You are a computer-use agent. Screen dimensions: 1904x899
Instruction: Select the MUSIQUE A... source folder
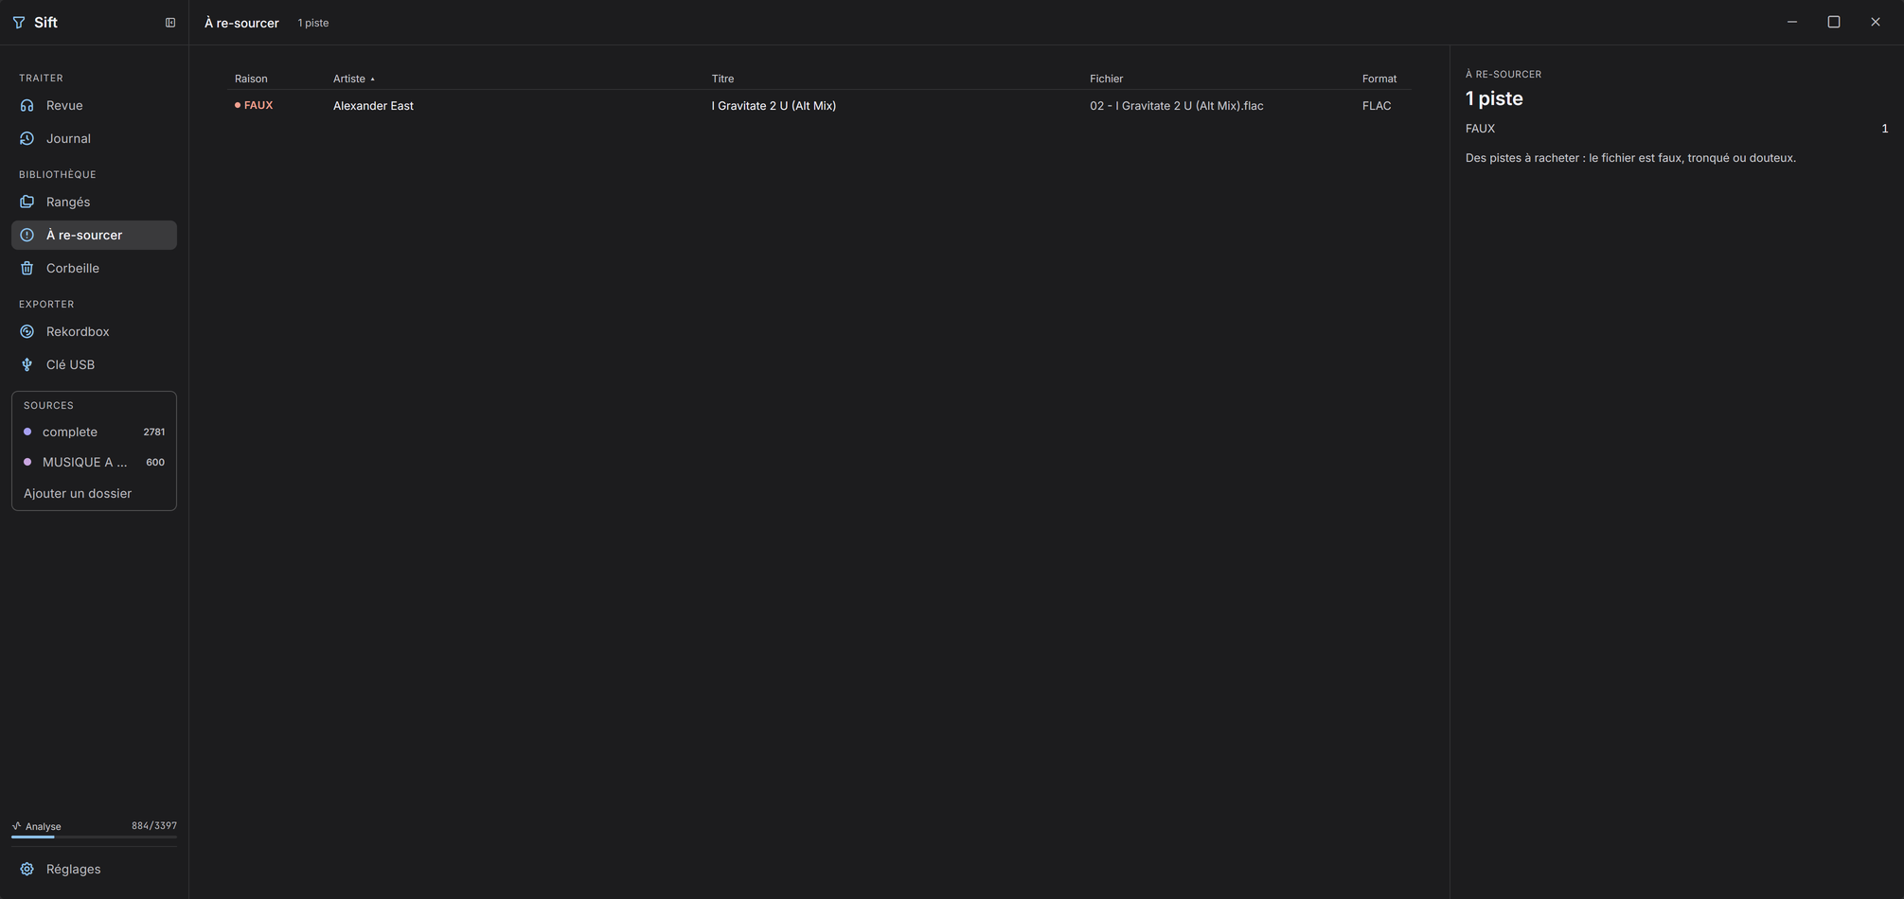coord(94,462)
